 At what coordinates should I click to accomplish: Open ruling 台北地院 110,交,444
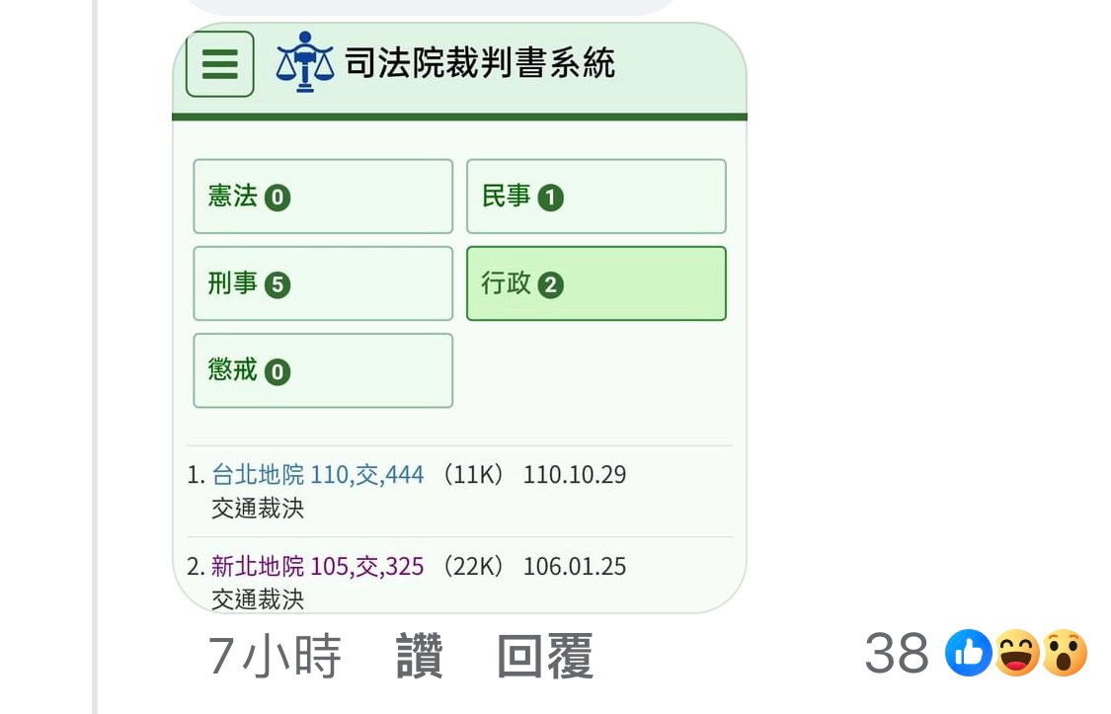click(x=317, y=475)
